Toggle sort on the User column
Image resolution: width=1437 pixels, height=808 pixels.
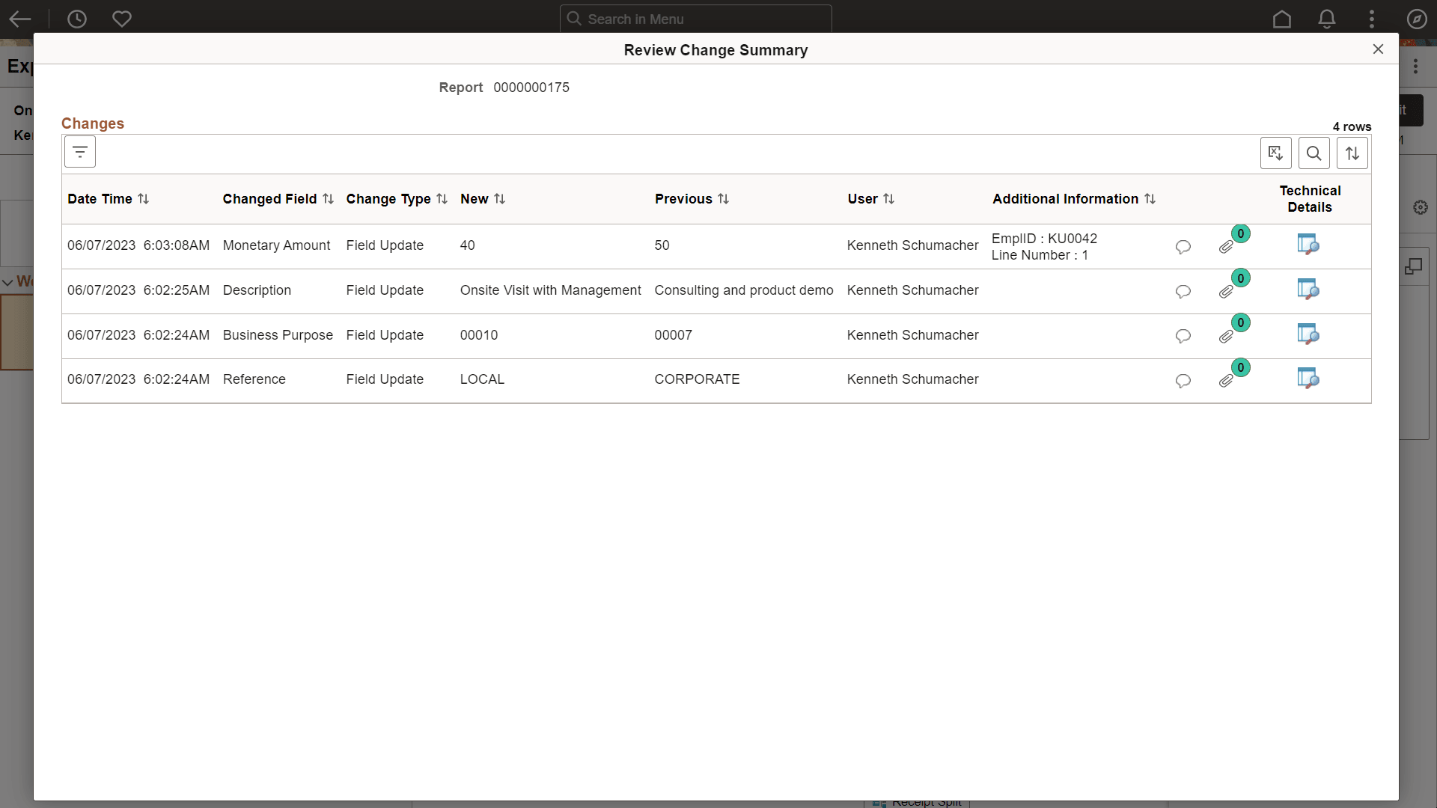click(x=890, y=198)
